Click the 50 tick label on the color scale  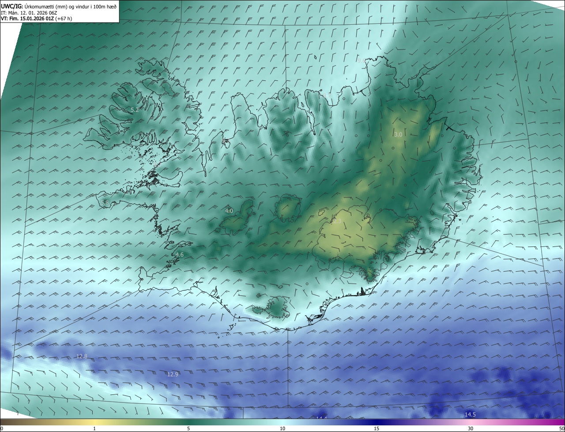coord(562,428)
